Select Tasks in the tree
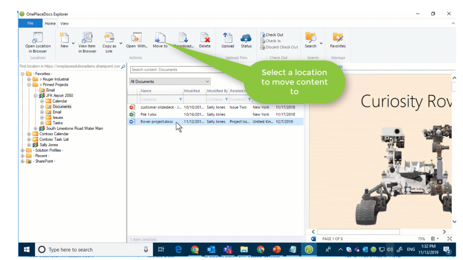 57,123
